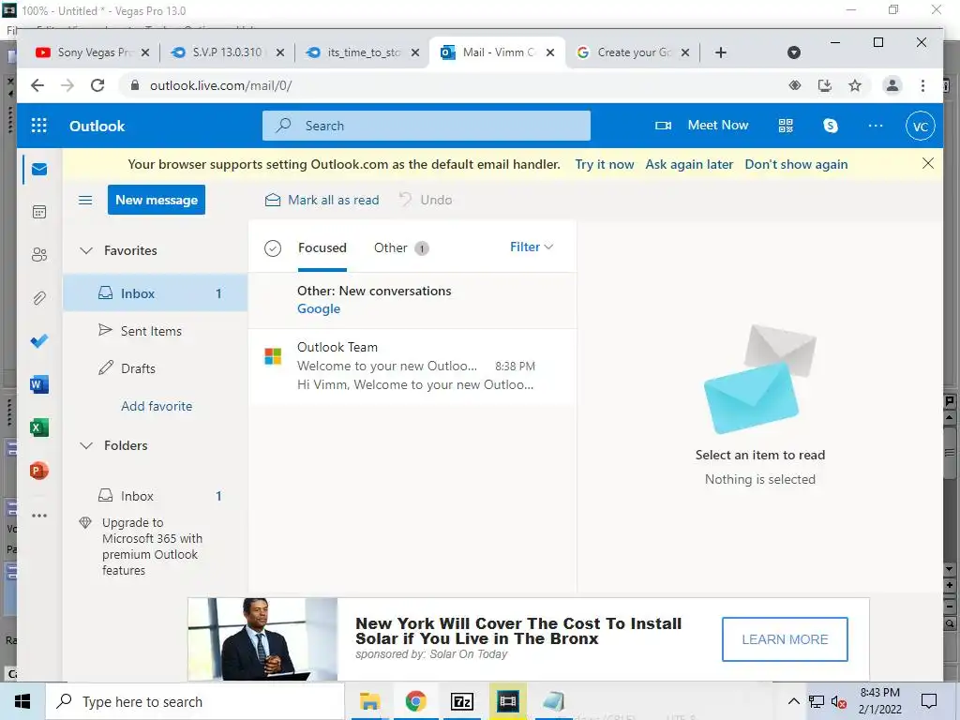Open the Outlook Team welcome email
Viewport: 960px width, 720px height.
pos(412,367)
